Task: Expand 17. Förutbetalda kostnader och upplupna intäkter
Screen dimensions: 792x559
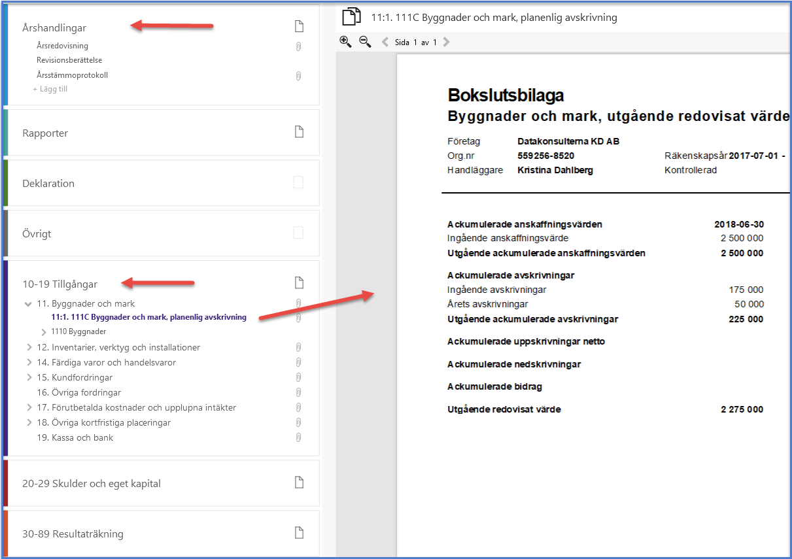Action: (29, 407)
